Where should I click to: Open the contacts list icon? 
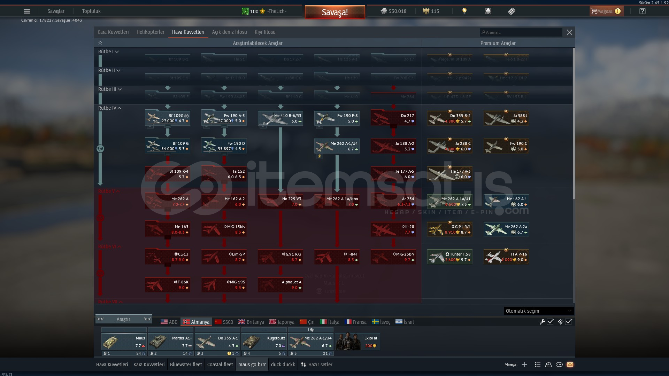pyautogui.click(x=537, y=365)
